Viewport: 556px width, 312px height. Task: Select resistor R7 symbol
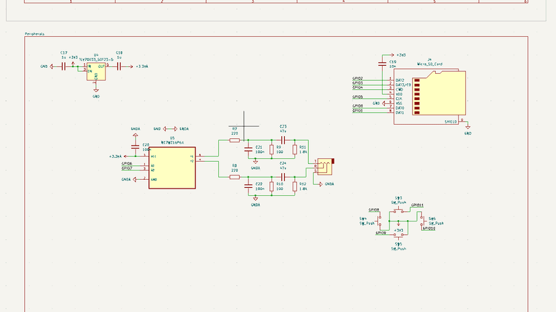pyautogui.click(x=234, y=140)
